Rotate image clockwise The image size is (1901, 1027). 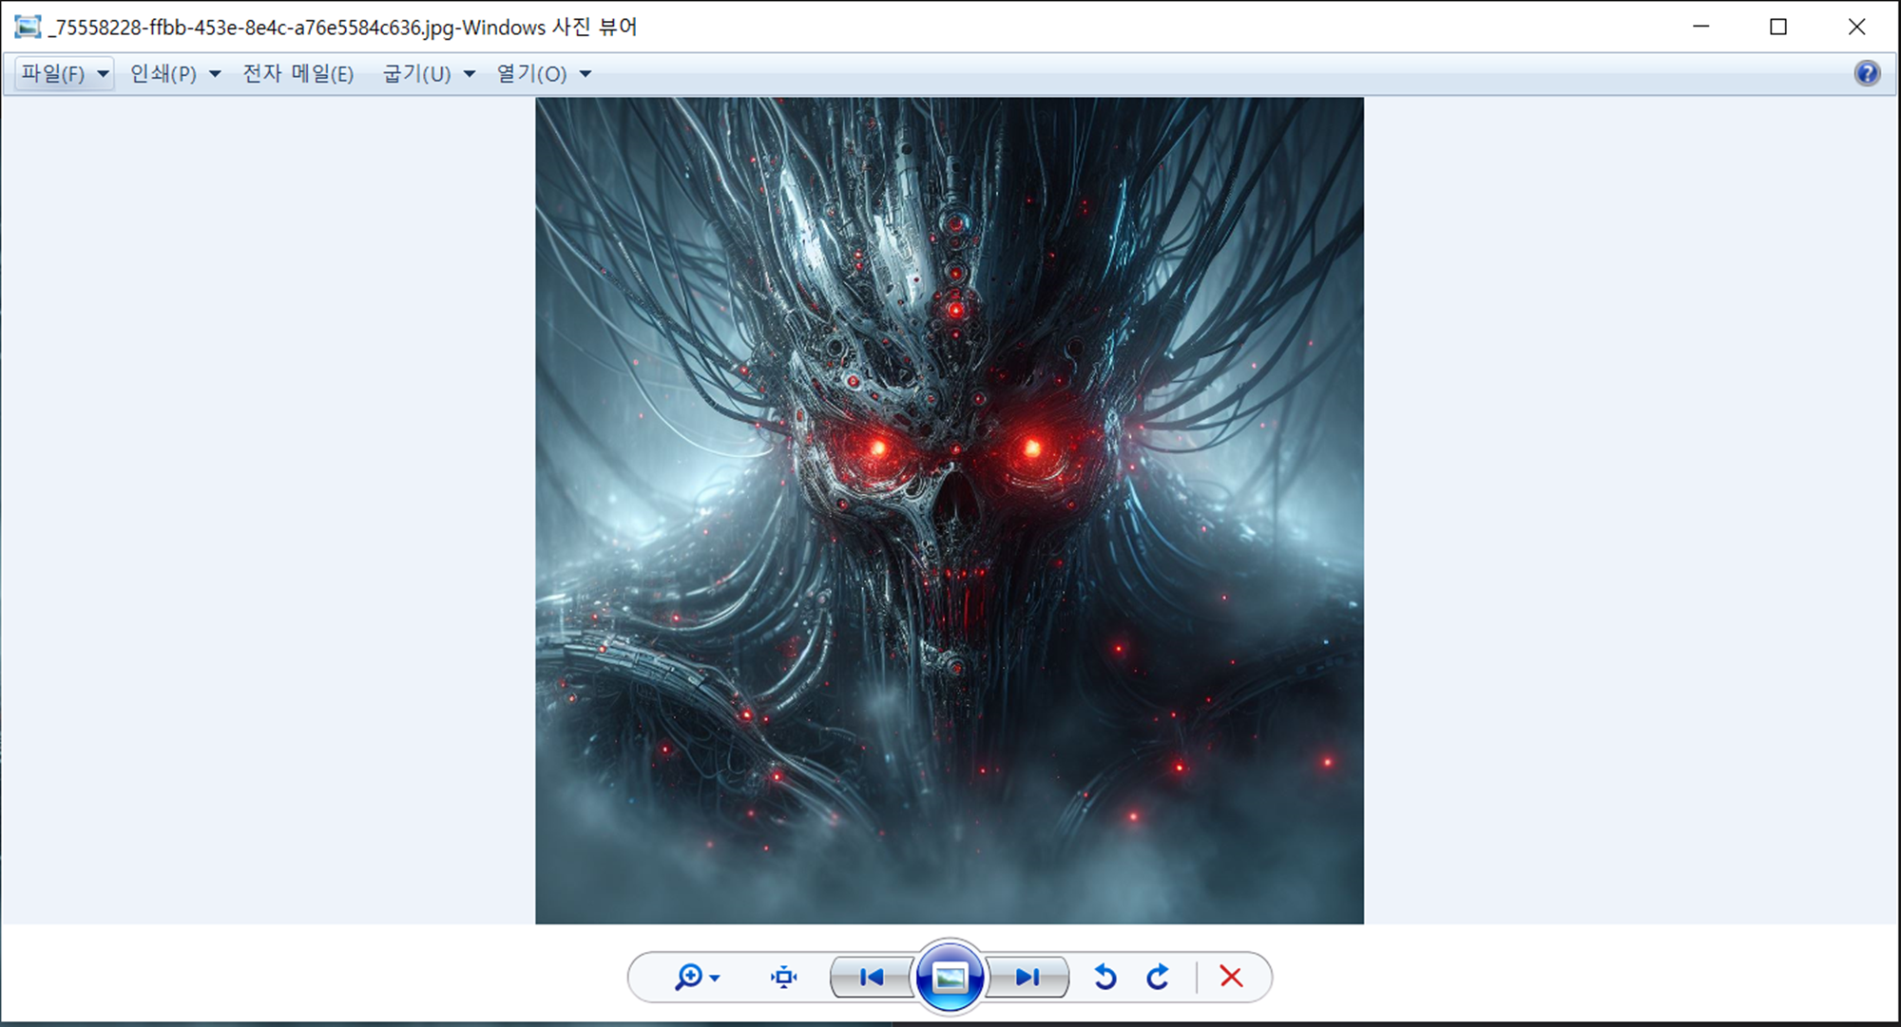tap(1158, 977)
